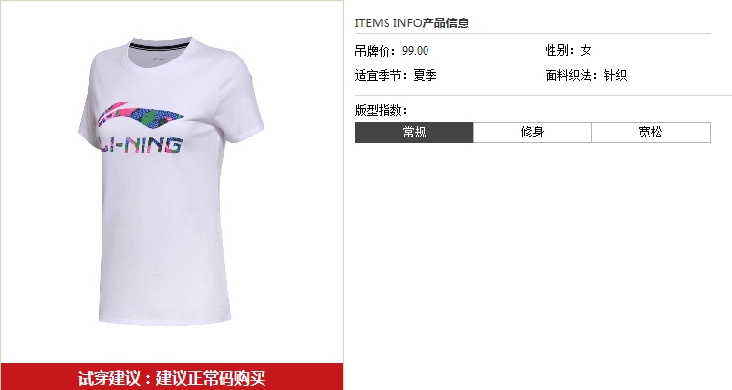Click the shirt's black striped collar
This screenshot has height=390, width=732.
(x=160, y=45)
